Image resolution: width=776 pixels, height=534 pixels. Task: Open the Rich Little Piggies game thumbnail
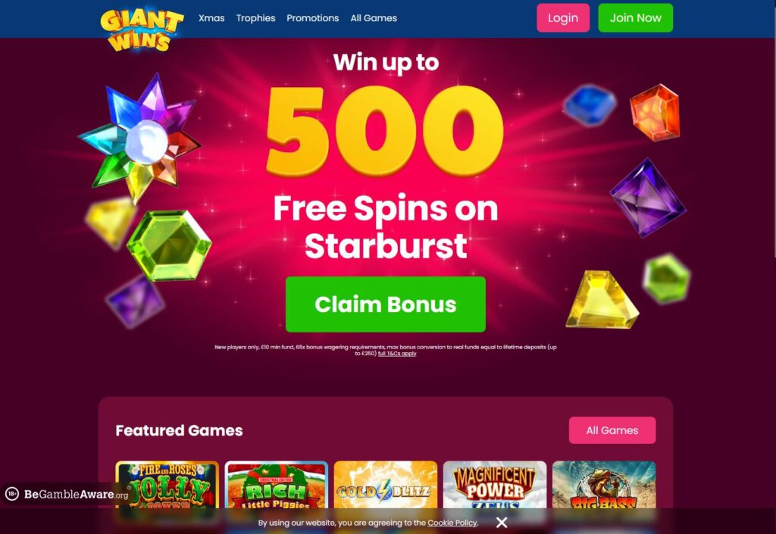pyautogui.click(x=276, y=485)
